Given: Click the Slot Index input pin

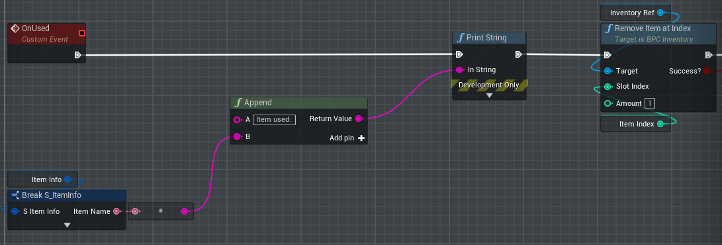Looking at the screenshot, I should [x=608, y=87].
